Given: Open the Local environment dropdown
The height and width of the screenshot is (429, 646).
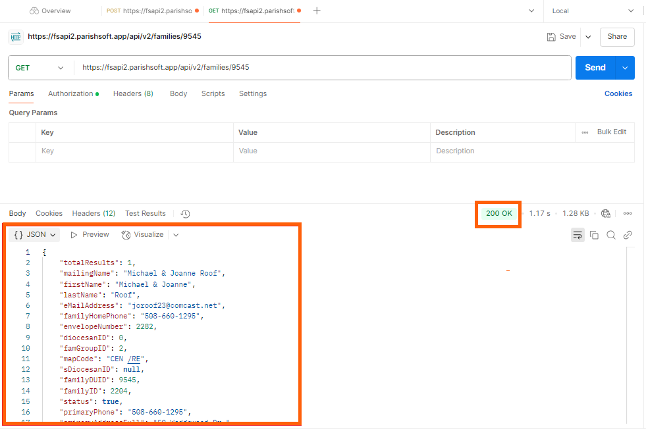Looking at the screenshot, I should [x=593, y=11].
